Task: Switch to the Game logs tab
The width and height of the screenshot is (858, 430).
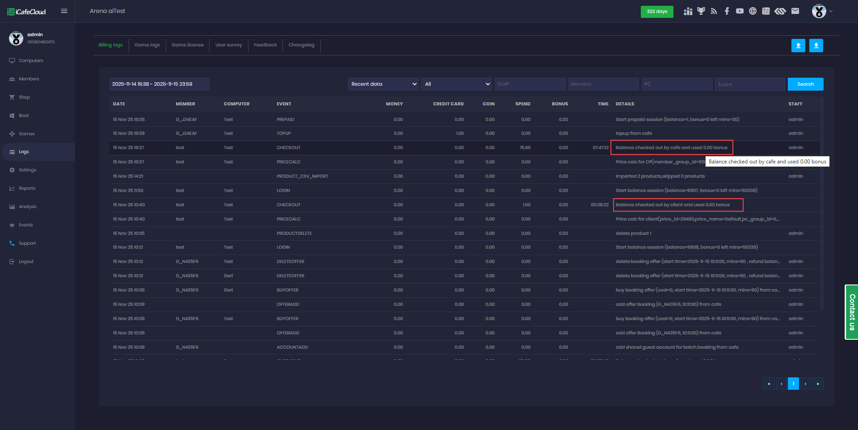Action: click(x=147, y=45)
